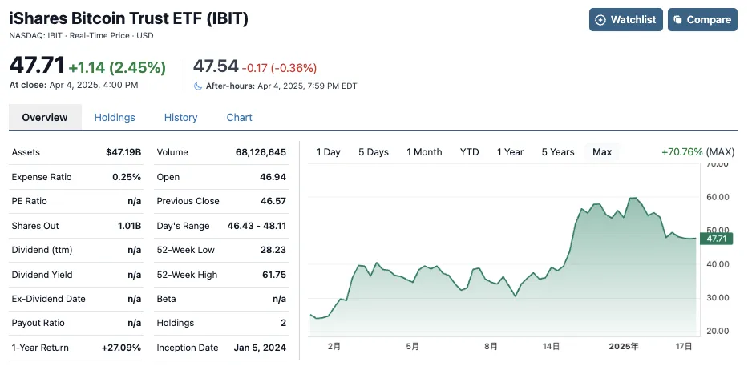Viewport: 748px width, 366px height.
Task: Select the Max chart range
Action: [602, 152]
